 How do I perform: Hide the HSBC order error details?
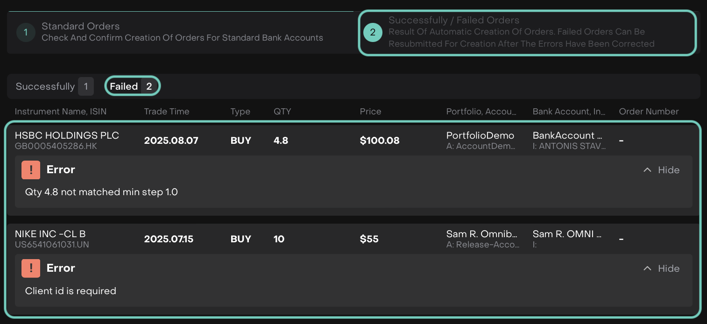pyautogui.click(x=668, y=170)
